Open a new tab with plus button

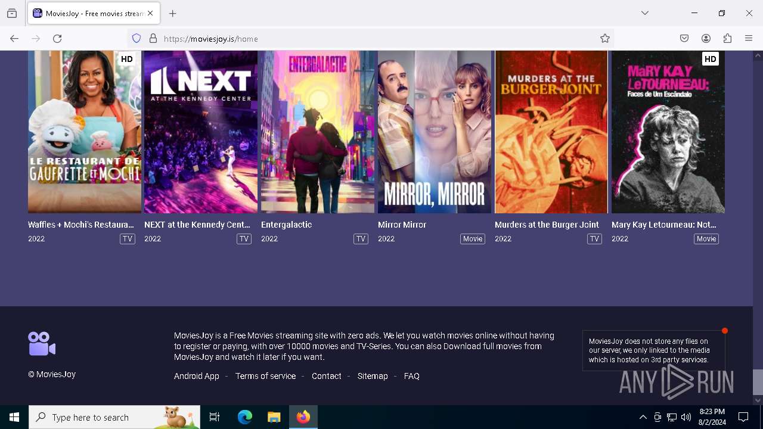click(x=173, y=13)
